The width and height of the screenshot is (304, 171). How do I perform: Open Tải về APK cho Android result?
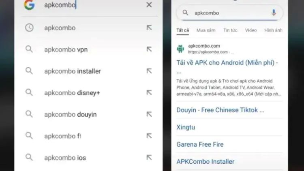(x=227, y=63)
